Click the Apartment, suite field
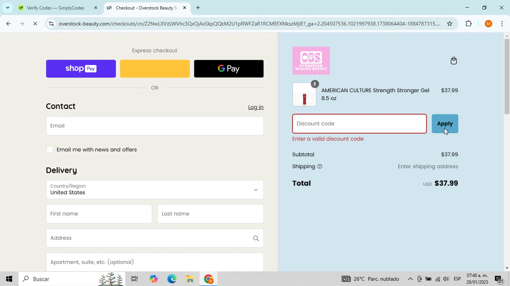 coord(155,262)
